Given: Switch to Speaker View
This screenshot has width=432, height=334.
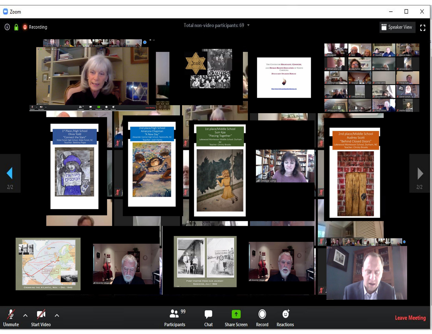Looking at the screenshot, I should click(397, 27).
